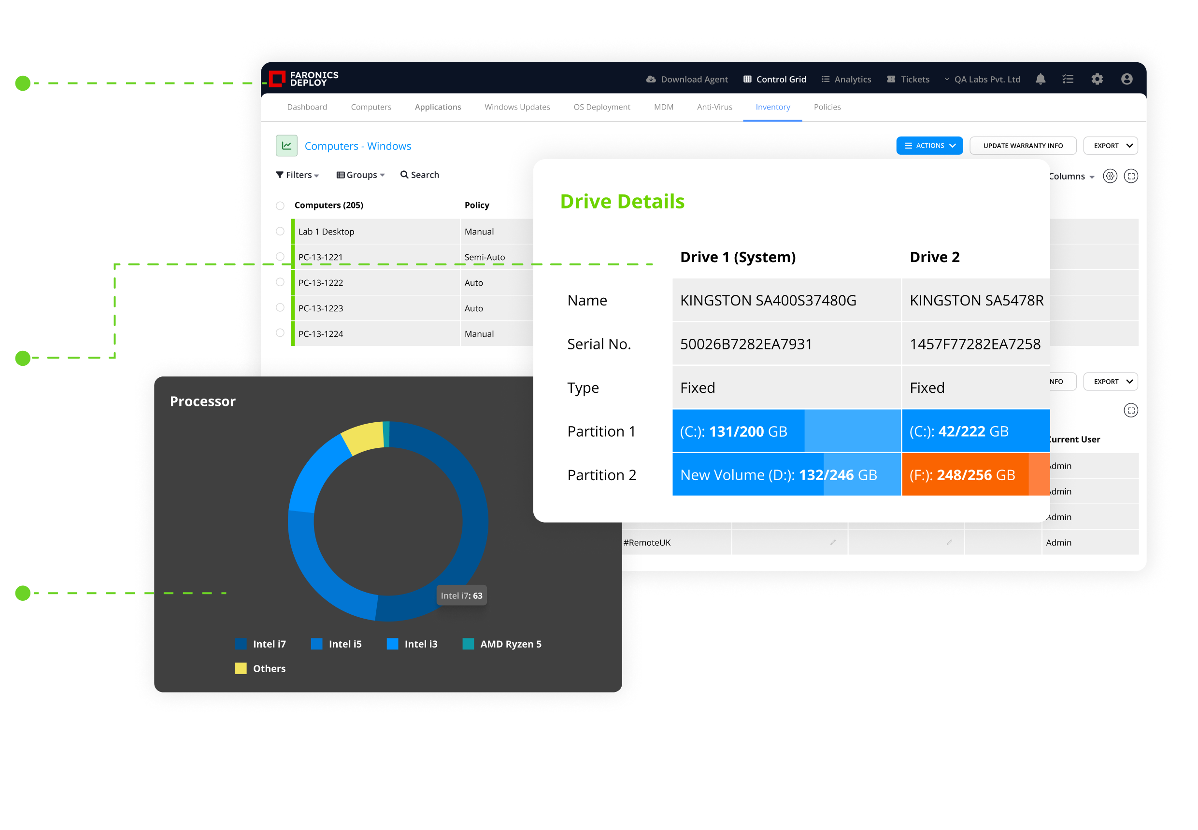1198x830 pixels.
Task: Open settings gear in top navigation
Action: click(x=1097, y=79)
